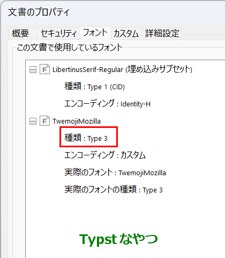Viewport: 225px width, 258px height.
Task: Open the カスタム tab
Action: coord(126,33)
